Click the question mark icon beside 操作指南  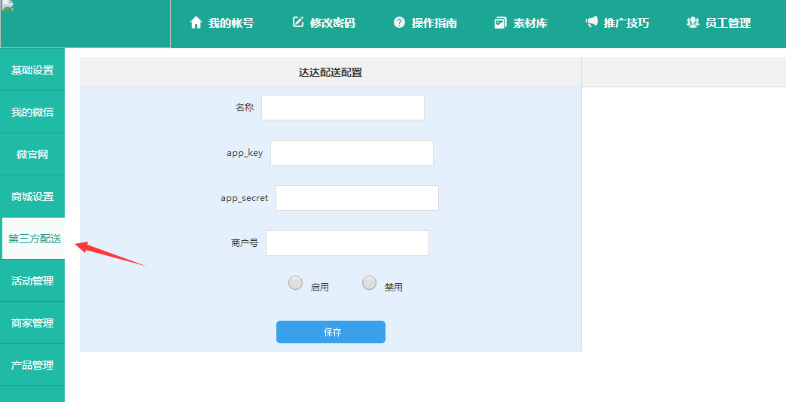click(399, 23)
